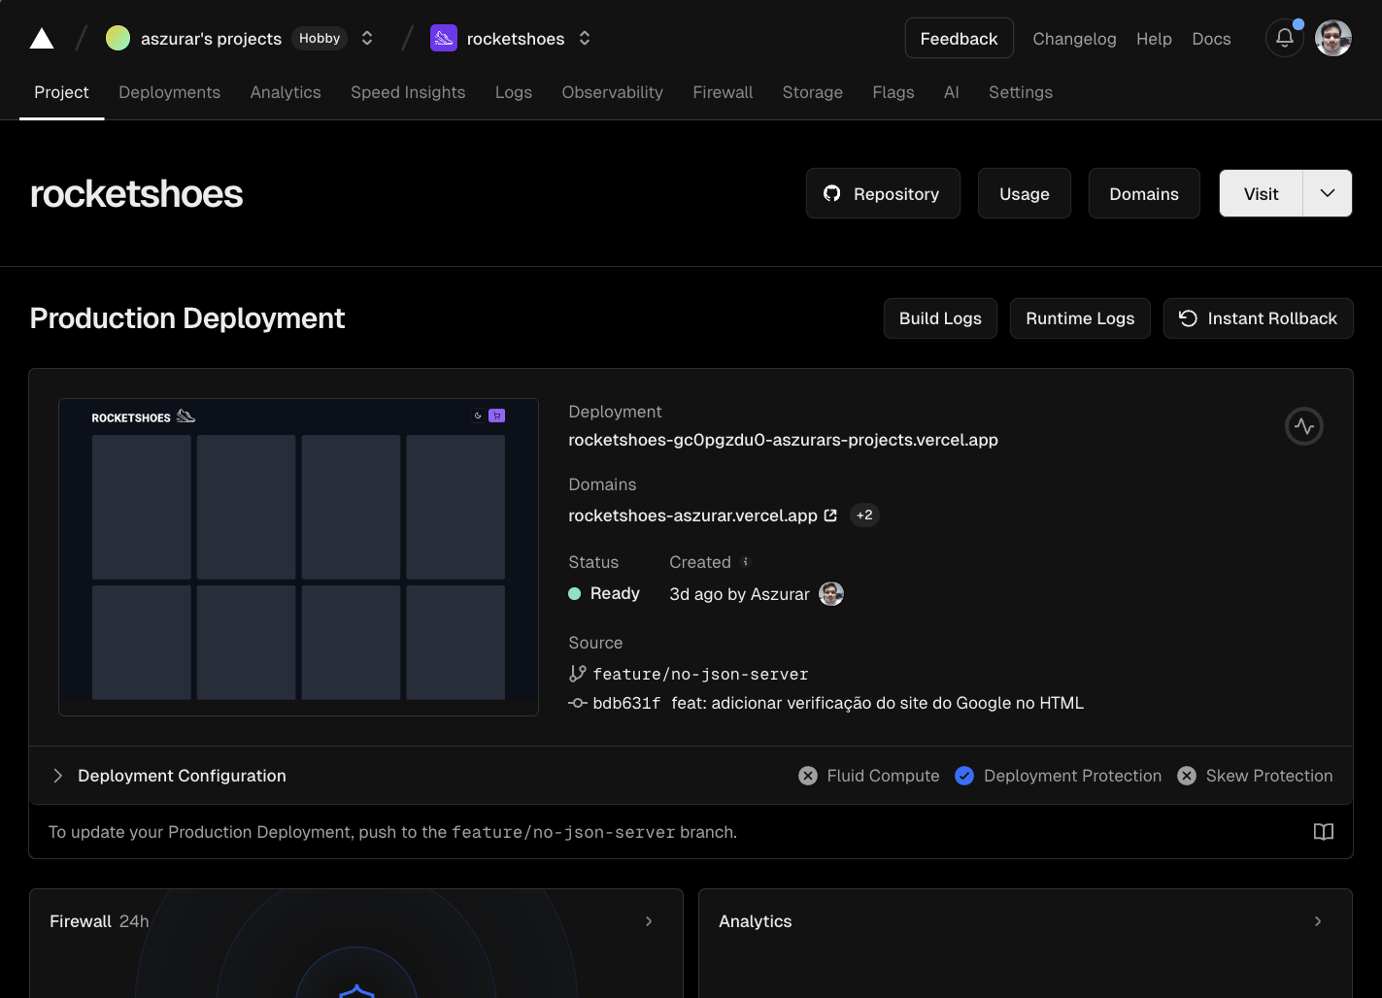This screenshot has width=1382, height=998.
Task: Open the Changelog link
Action: (x=1074, y=39)
